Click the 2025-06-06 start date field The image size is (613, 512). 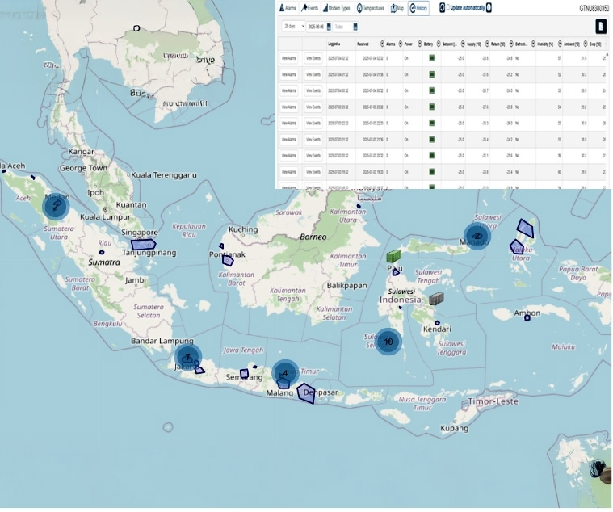[316, 27]
